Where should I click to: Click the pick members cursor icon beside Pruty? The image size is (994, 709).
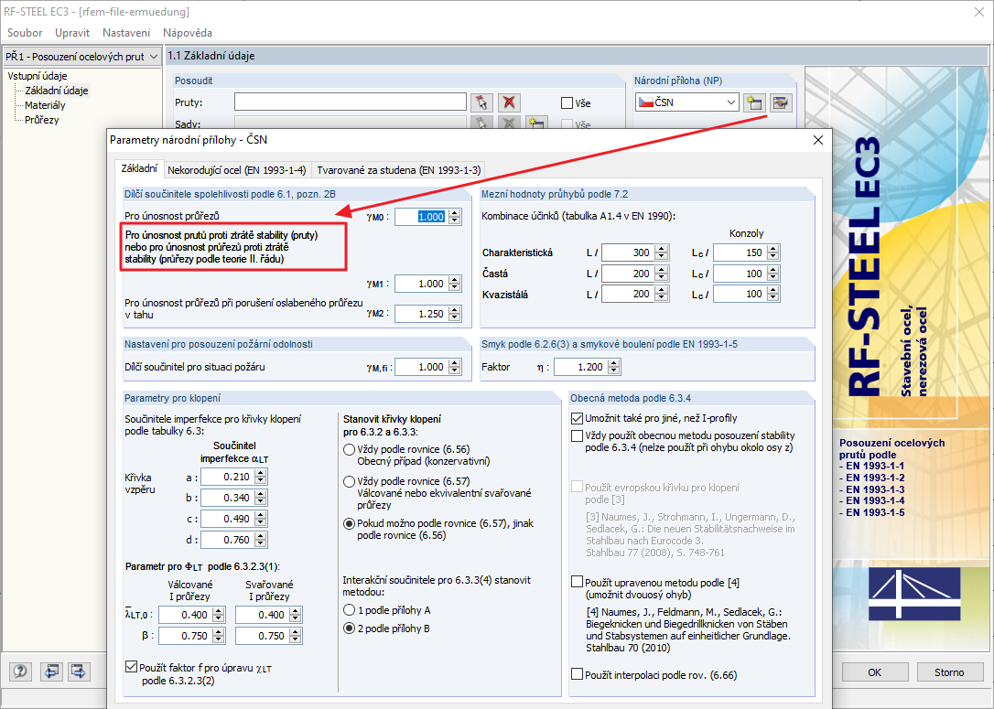(481, 102)
